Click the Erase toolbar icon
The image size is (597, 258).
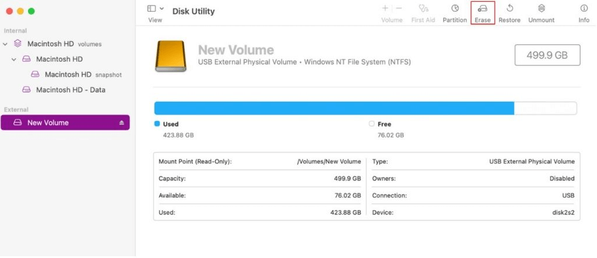coord(483,9)
